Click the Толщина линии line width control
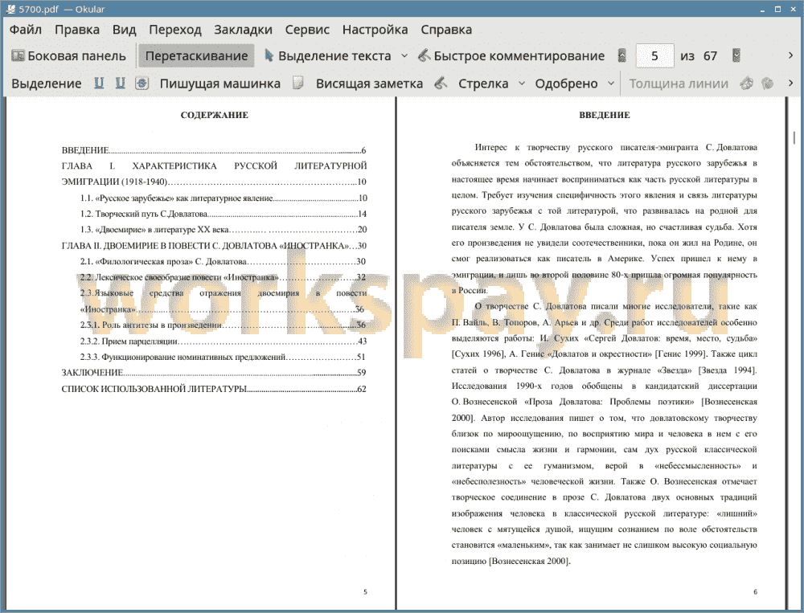Screen dimensions: 804x613 click(x=679, y=84)
